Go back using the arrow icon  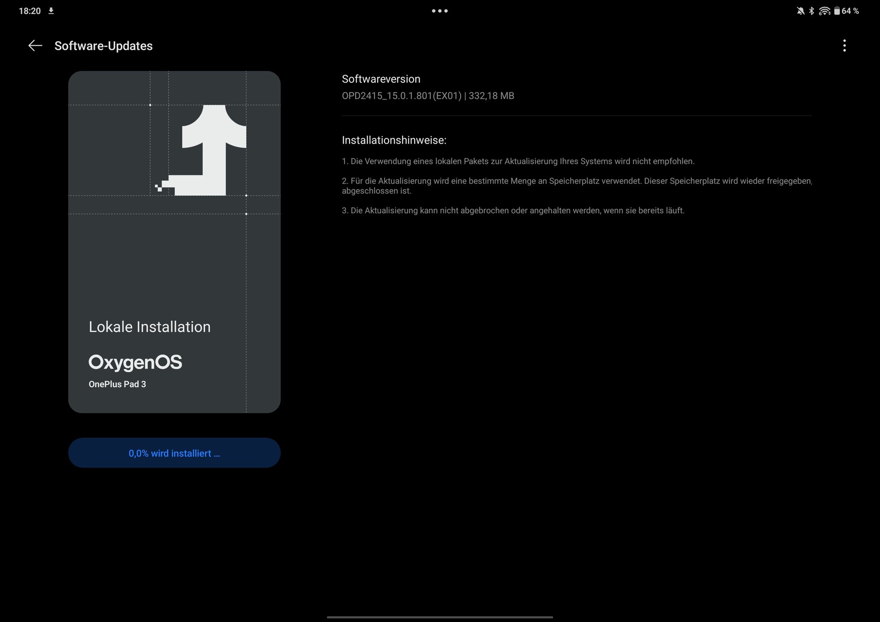point(35,46)
